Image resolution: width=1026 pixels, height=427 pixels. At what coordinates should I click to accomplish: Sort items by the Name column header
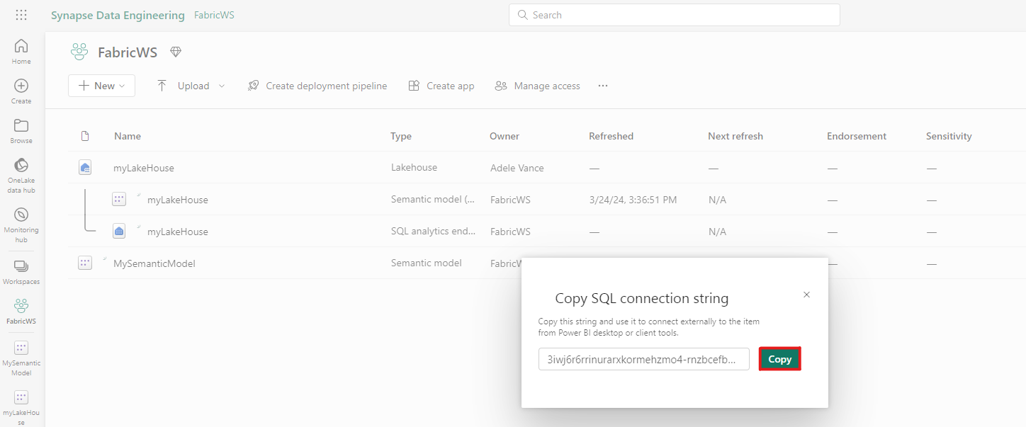128,136
